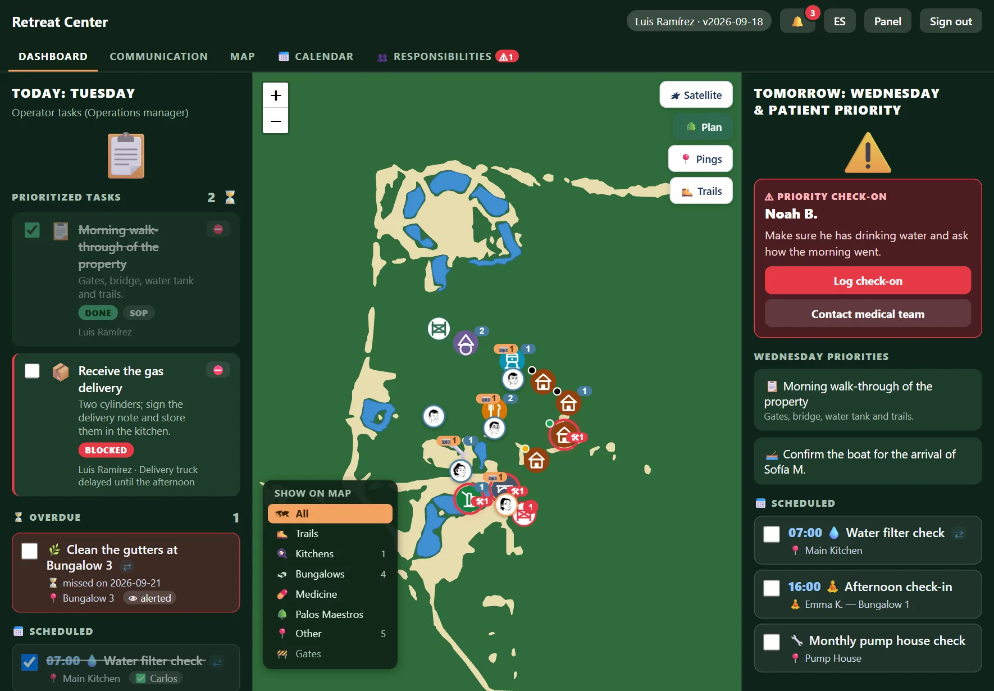This screenshot has height=691, width=994.
Task: Select the green Palos Maestros map marker
Action: [468, 499]
